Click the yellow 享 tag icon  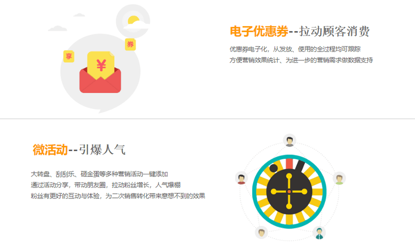click(69, 56)
